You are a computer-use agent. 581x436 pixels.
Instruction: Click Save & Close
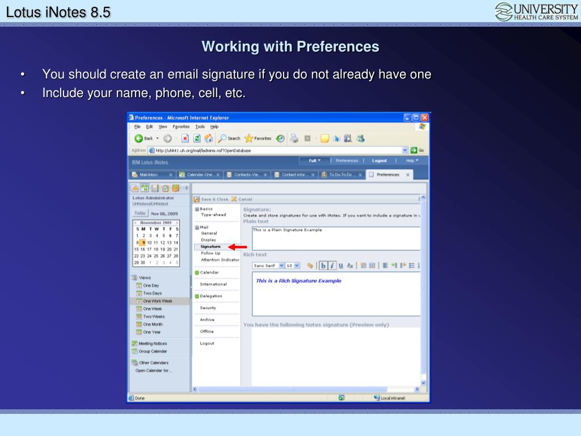coord(211,199)
